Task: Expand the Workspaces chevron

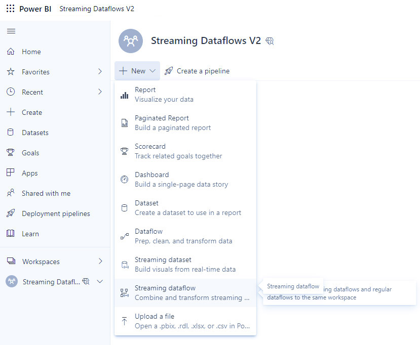Action: point(100,261)
